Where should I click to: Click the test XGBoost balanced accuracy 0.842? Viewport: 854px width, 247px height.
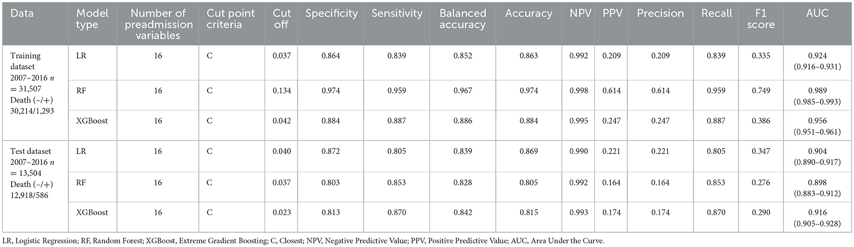[462, 212]
